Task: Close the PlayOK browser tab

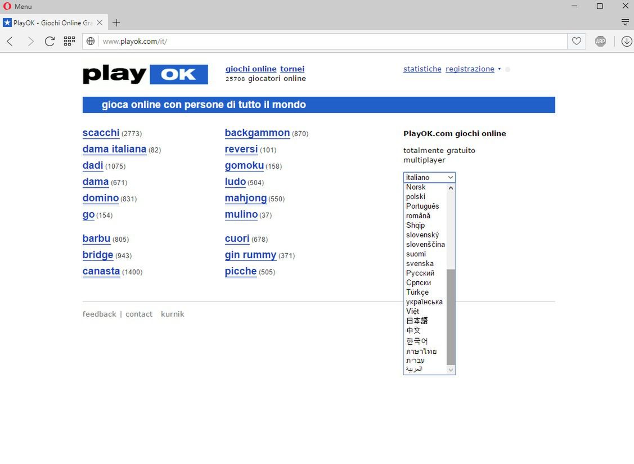Action: 100,22
